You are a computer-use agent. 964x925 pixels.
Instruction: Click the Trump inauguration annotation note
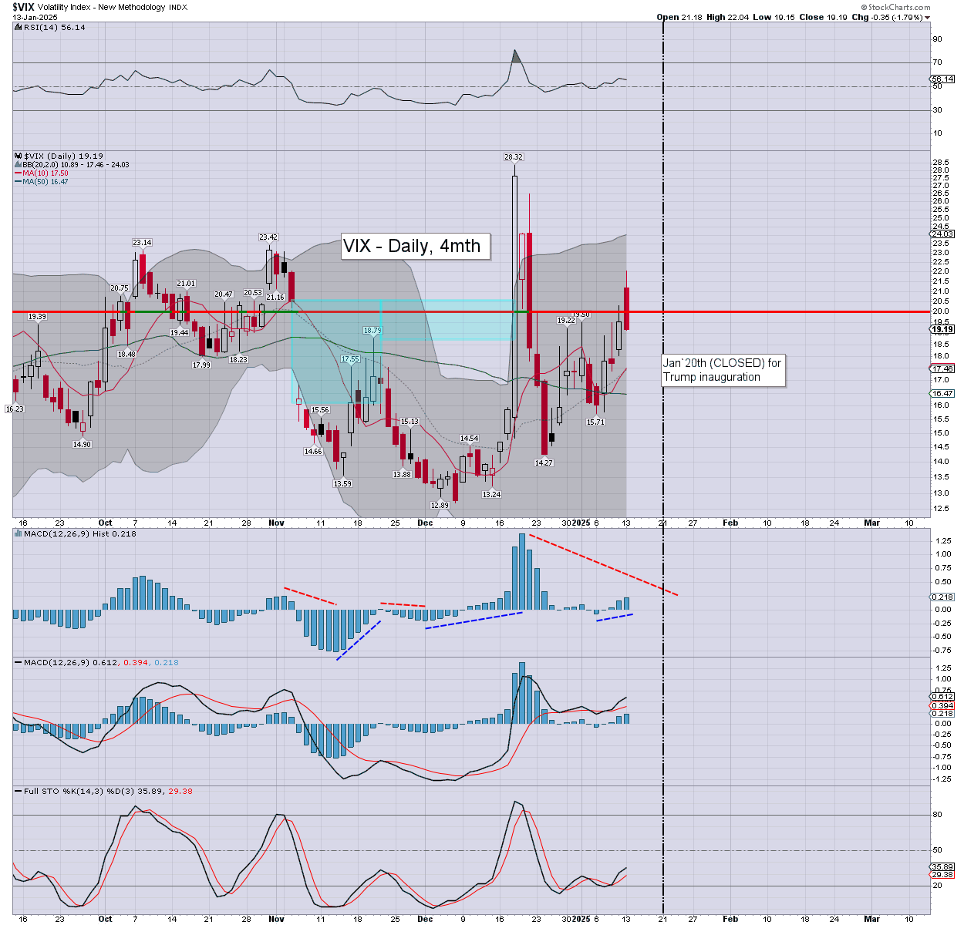tap(723, 370)
